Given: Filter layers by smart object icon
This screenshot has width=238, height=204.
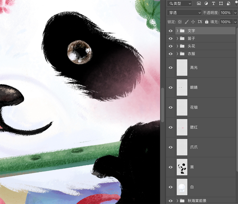Looking at the screenshot, I should click(x=228, y=3).
